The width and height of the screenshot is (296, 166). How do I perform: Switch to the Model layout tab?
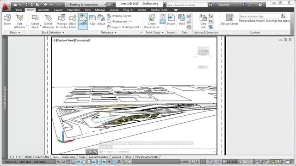tap(28, 157)
